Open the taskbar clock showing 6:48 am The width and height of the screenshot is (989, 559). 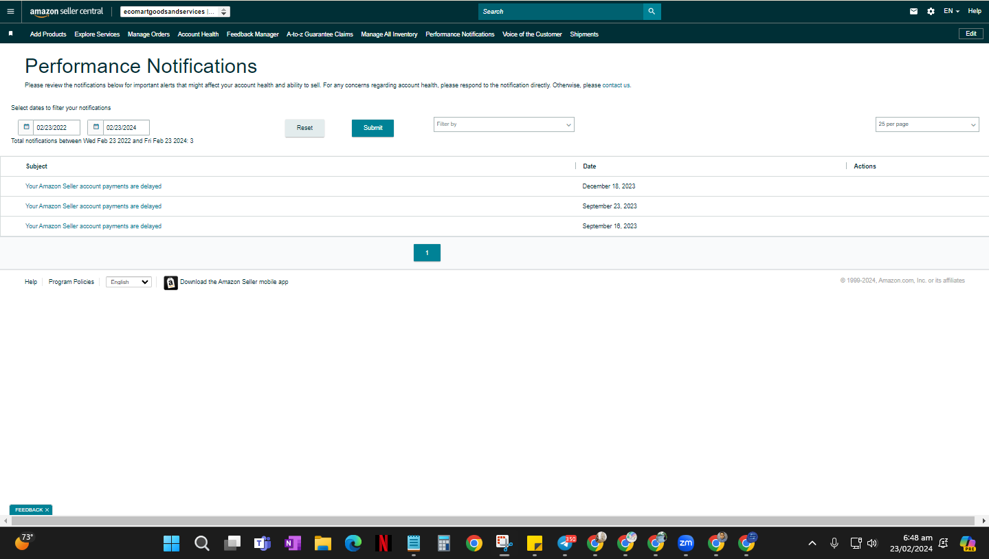(x=910, y=543)
